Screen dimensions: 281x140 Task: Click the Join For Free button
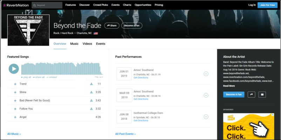pyautogui.click(x=267, y=5)
